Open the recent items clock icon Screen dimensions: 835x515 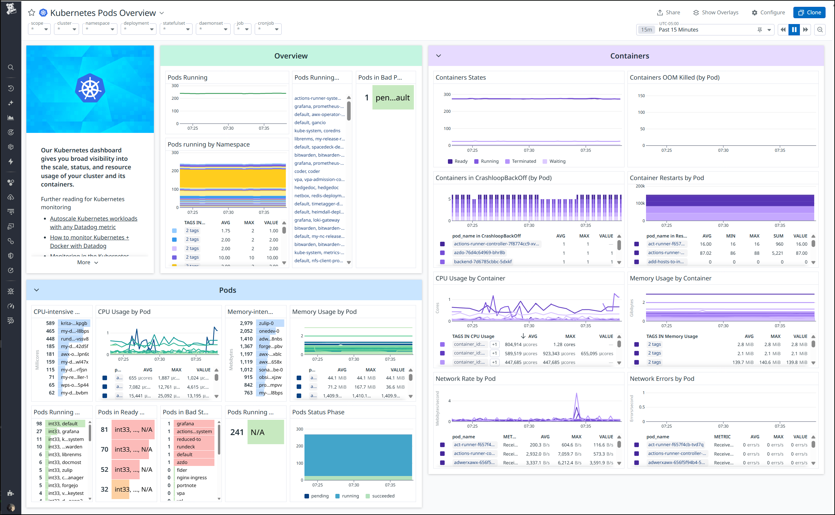(x=11, y=88)
